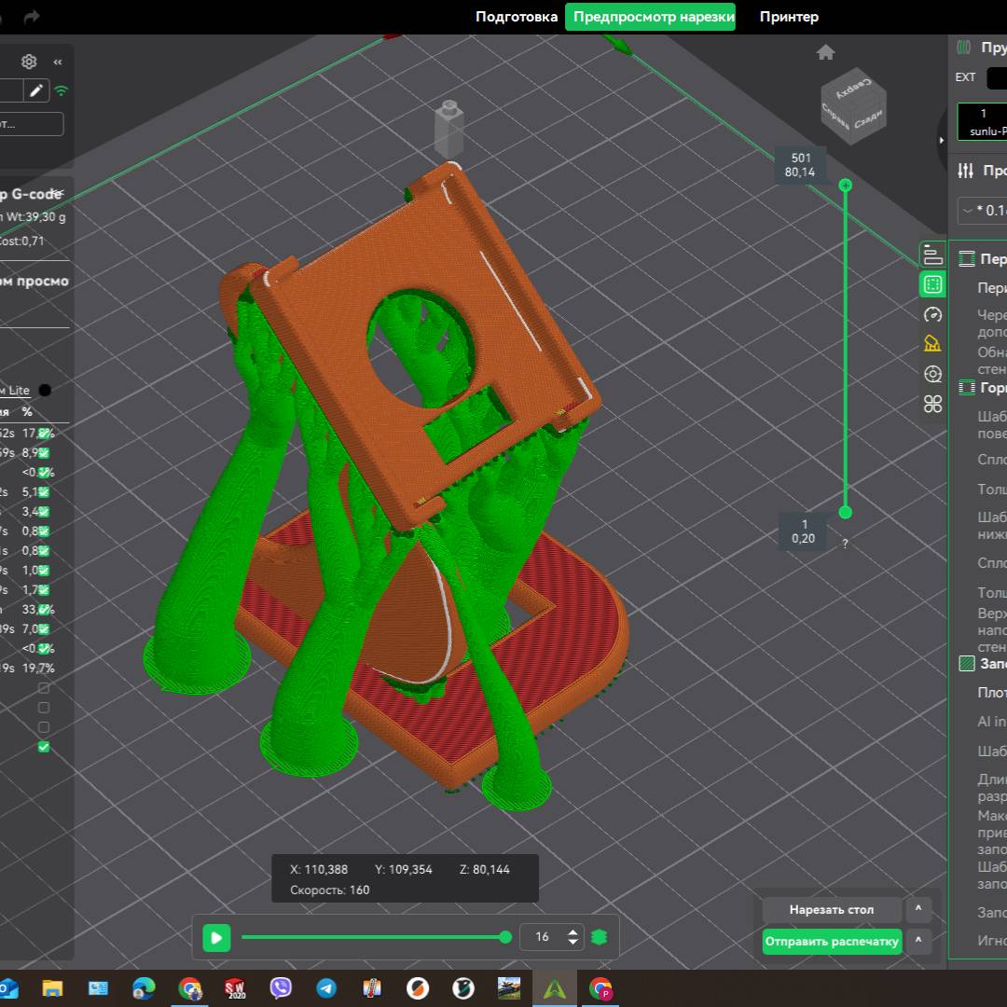This screenshot has width=1007, height=1007.
Task: Click the home view icon above the cube
Action: coord(825,53)
